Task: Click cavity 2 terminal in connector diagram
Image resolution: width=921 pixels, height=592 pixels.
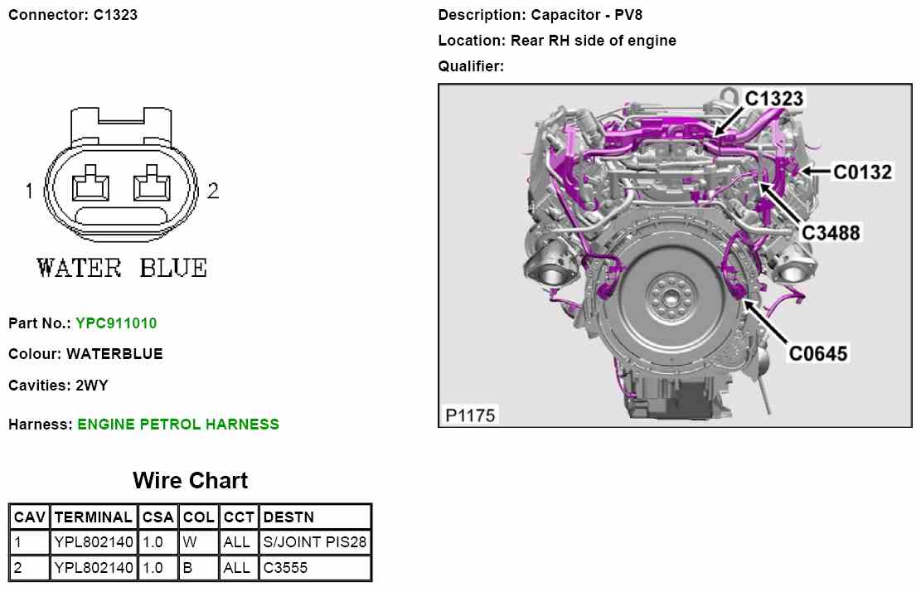Action: click(151, 184)
